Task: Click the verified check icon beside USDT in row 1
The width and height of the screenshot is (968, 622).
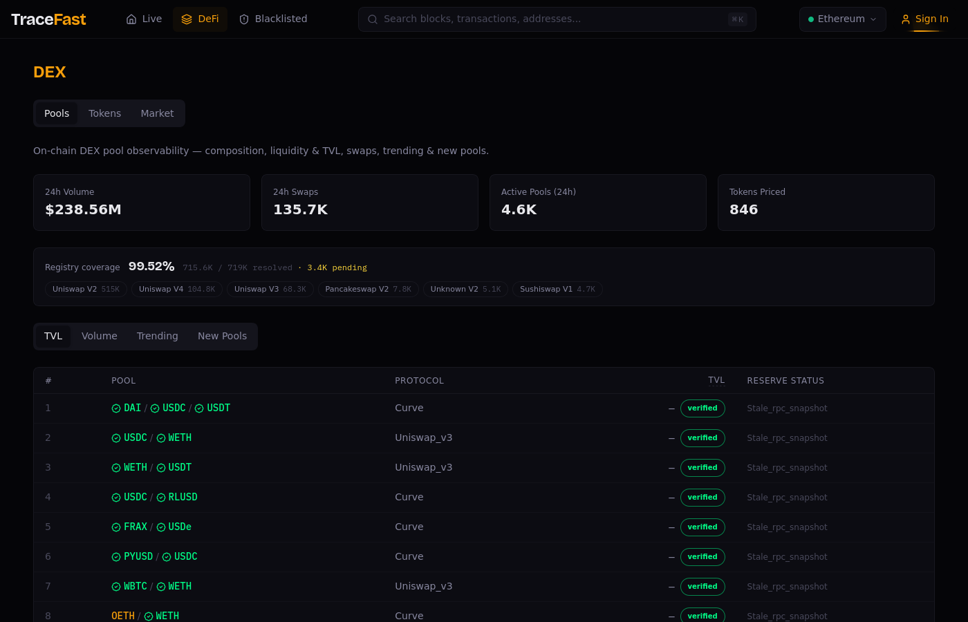Action: [x=199, y=408]
